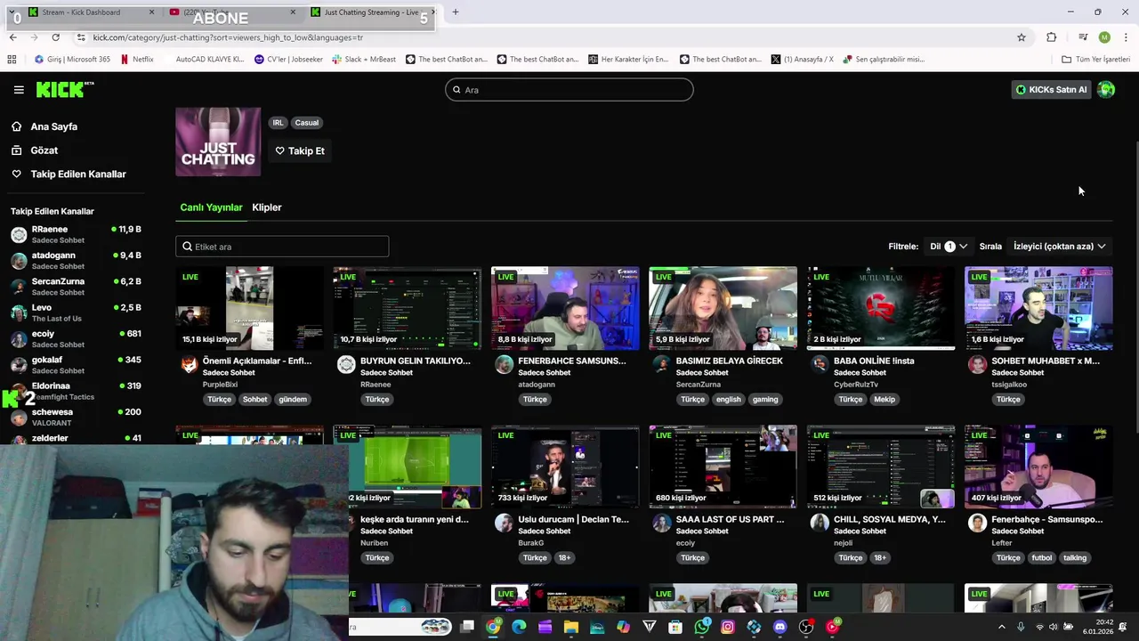The width and height of the screenshot is (1139, 641).
Task: Click Lefter stream card avatar icon
Action: coord(977,523)
